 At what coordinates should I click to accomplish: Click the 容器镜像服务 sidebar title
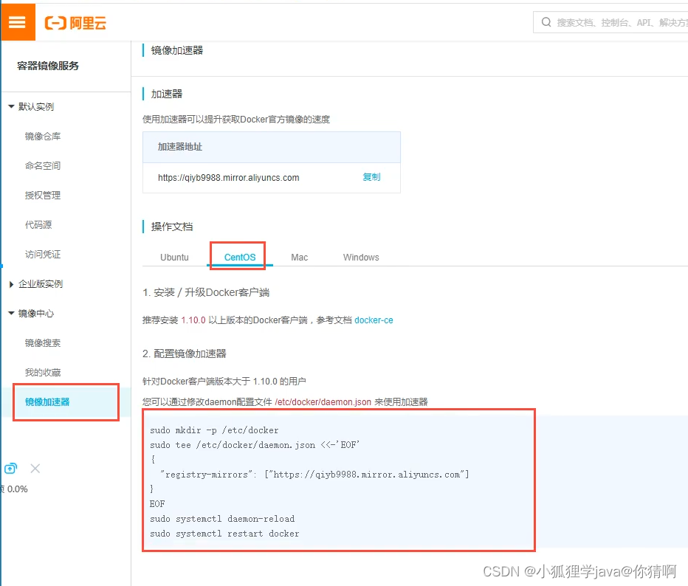coord(48,66)
